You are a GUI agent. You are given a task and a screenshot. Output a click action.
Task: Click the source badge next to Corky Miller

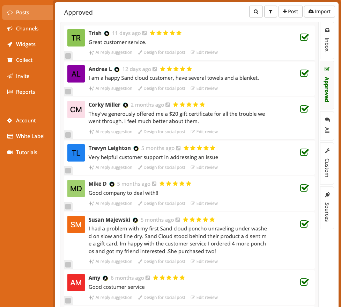pos(126,105)
